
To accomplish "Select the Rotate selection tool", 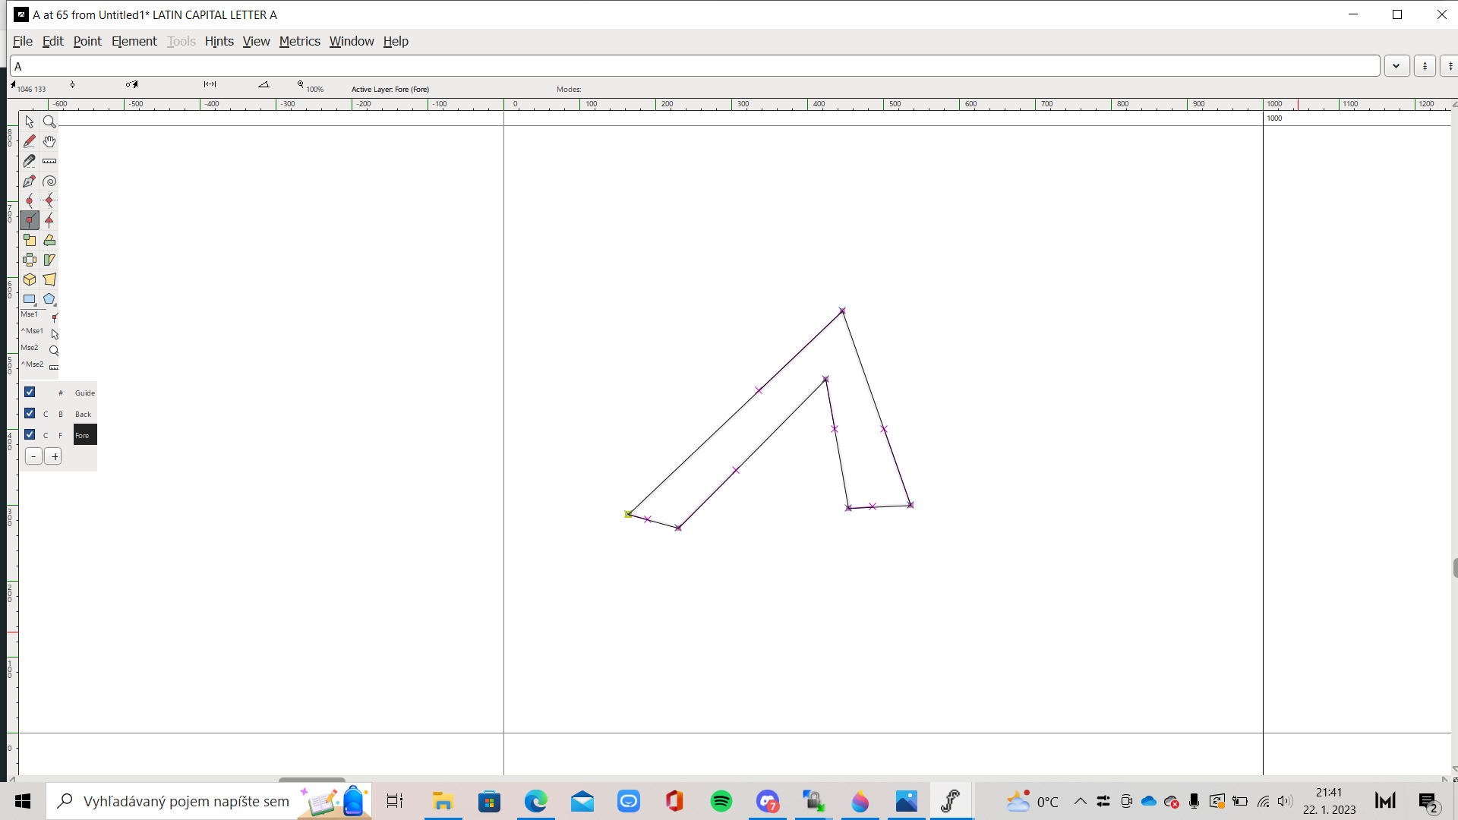I will click(49, 240).
